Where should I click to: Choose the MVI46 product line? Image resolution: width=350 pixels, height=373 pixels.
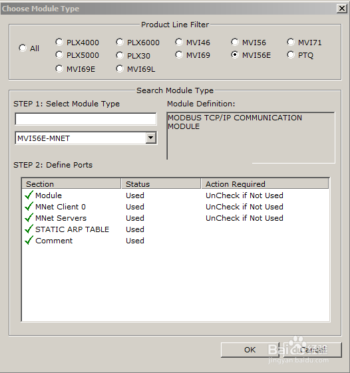179,43
